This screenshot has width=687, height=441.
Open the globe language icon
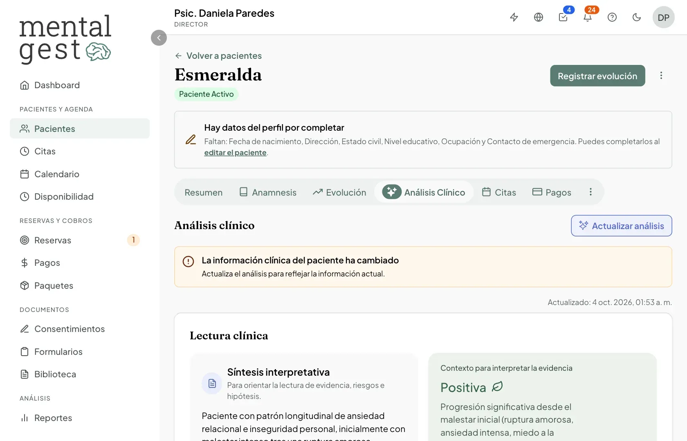[539, 17]
